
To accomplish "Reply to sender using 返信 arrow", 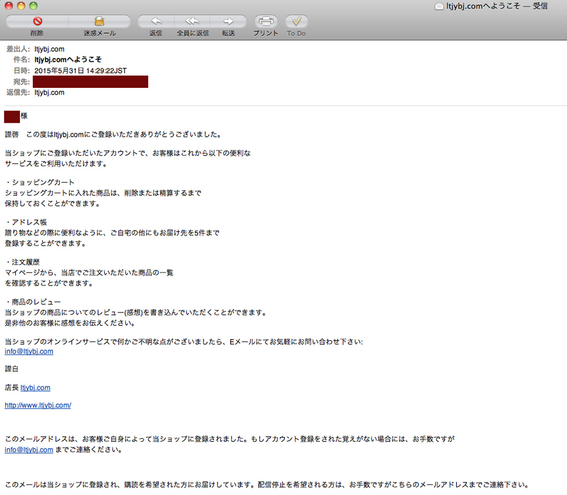I will click(156, 21).
